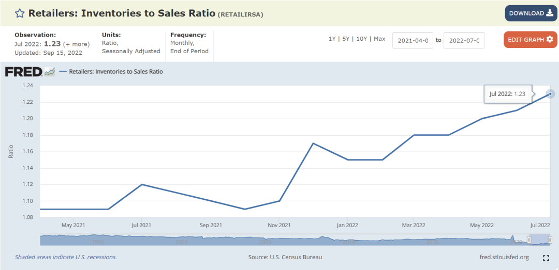Click the download arrow icon
This screenshot has height=270, width=559.
point(549,13)
